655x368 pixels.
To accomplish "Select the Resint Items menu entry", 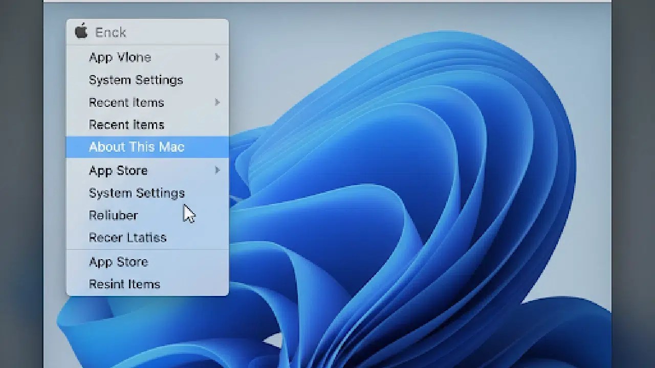I will [x=147, y=284].
